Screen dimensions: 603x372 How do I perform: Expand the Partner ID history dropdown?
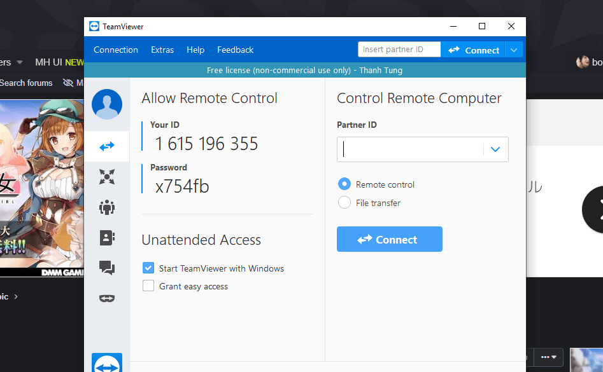(x=495, y=149)
